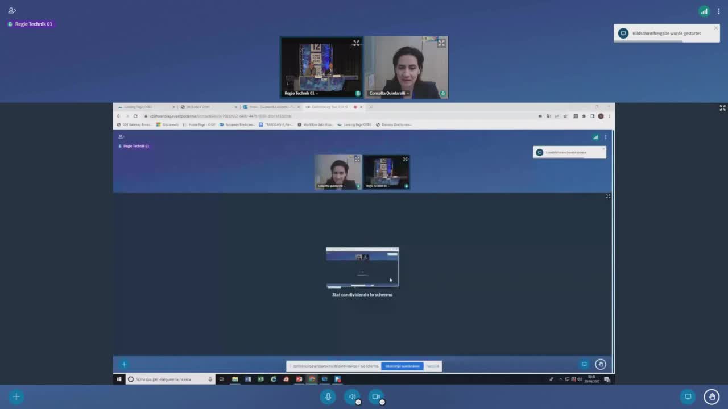Image resolution: width=728 pixels, height=409 pixels.
Task: Expand Regie Technik 01 video to fullscreen
Action: click(x=356, y=43)
